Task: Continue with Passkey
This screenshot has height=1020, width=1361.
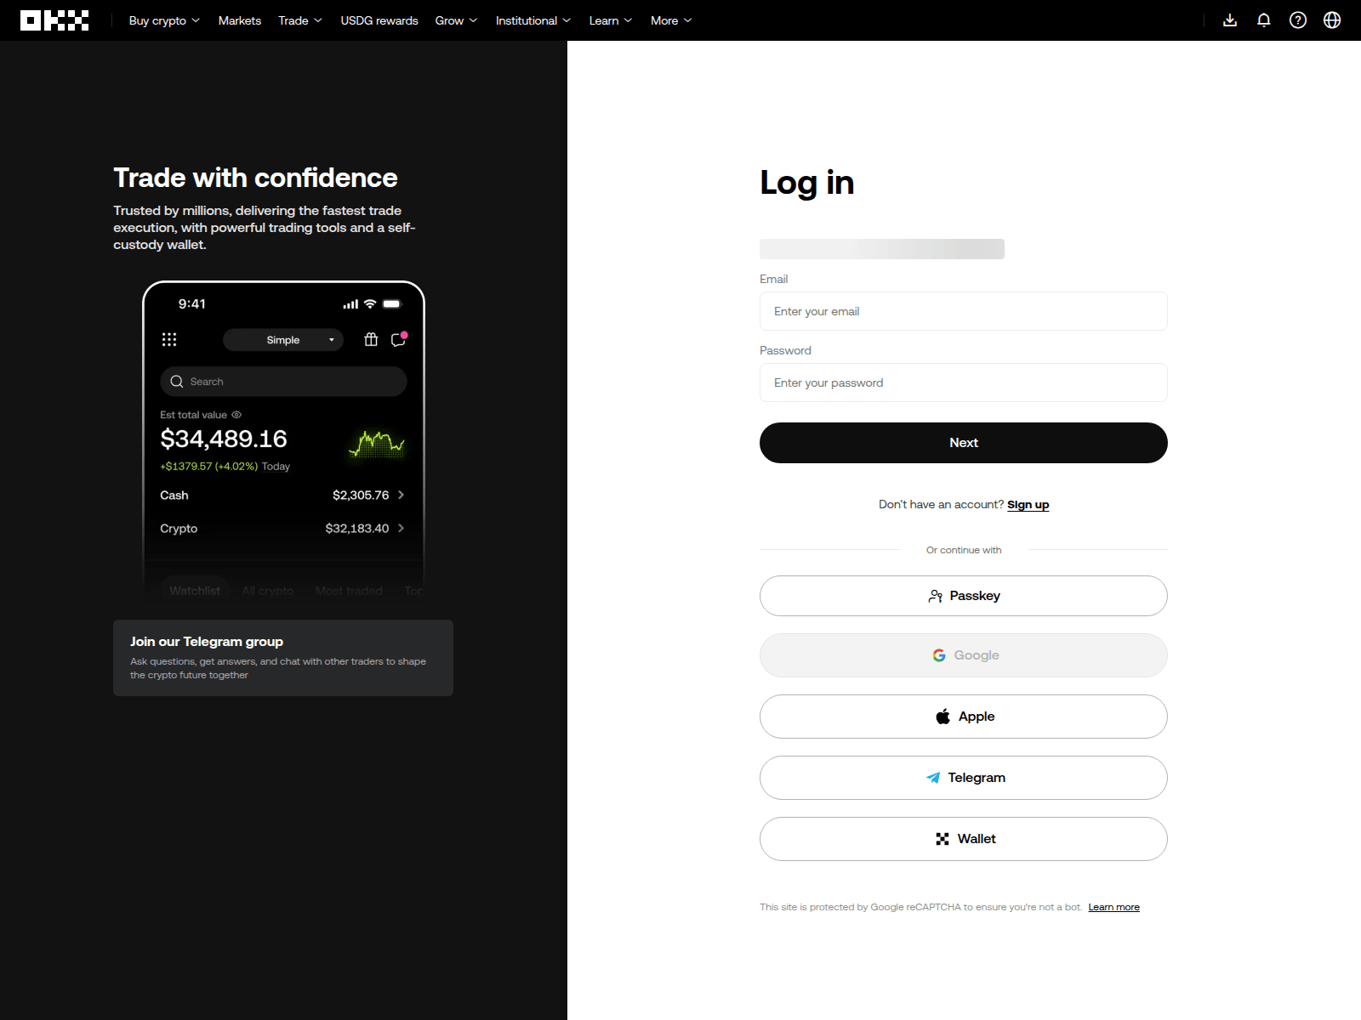Action: click(963, 596)
